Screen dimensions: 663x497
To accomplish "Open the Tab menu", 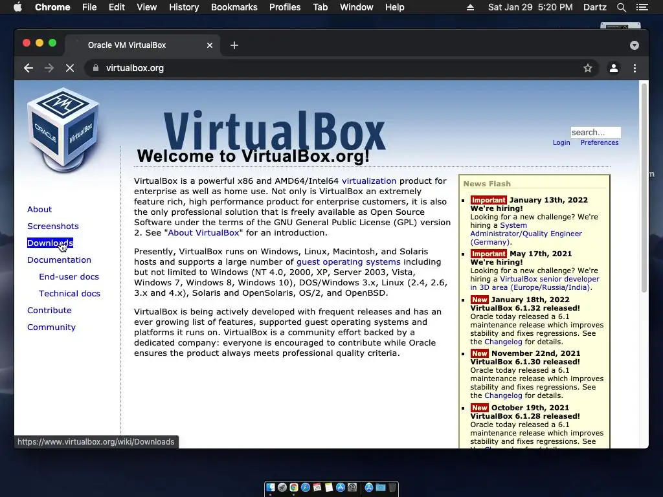I will click(x=320, y=7).
